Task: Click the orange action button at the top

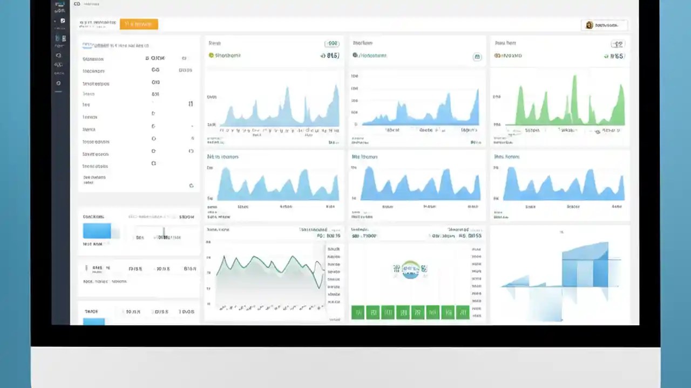Action: tap(138, 24)
